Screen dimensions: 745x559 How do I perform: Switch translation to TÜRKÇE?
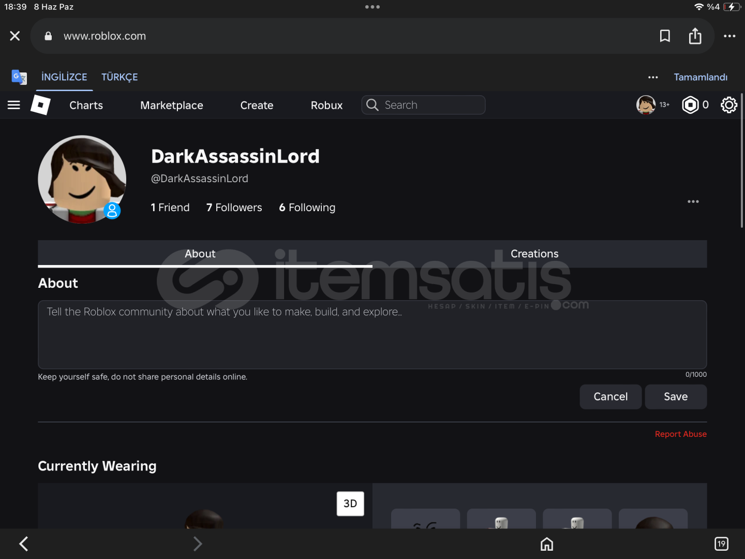pyautogui.click(x=120, y=77)
